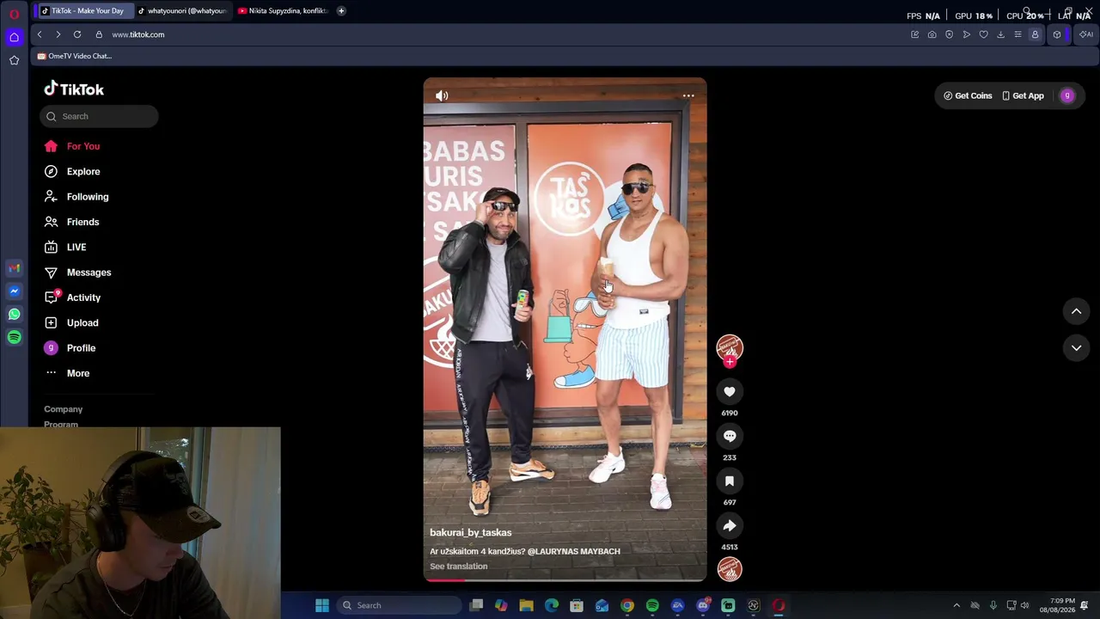The height and width of the screenshot is (619, 1100).
Task: Click the site lock icon in address bar
Action: coord(99,34)
